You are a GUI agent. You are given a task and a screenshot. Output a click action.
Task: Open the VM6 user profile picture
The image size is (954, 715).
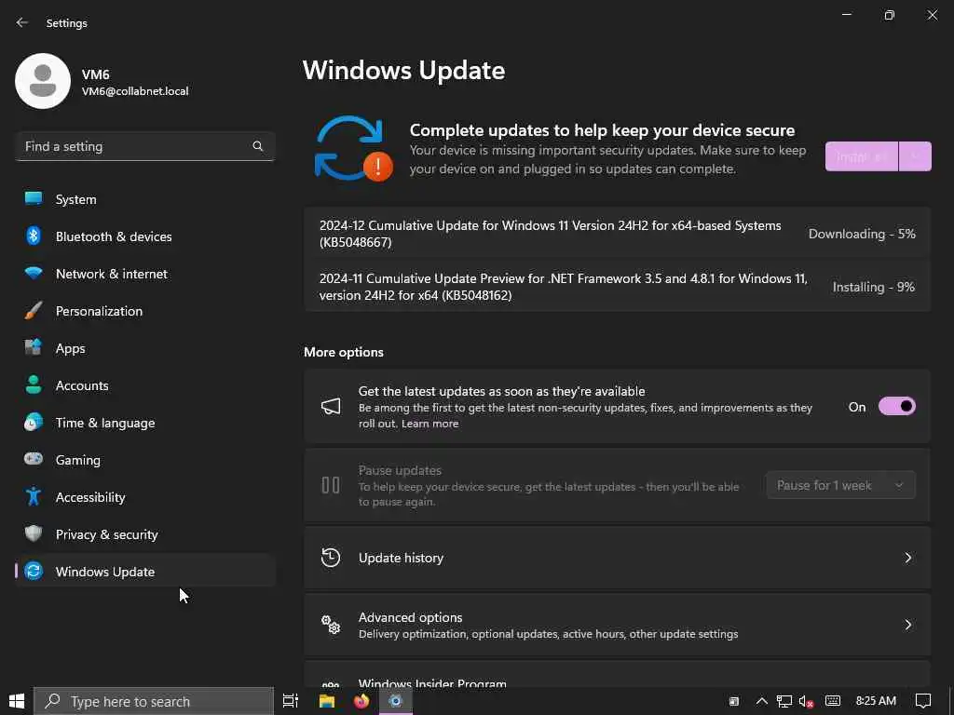click(x=43, y=81)
